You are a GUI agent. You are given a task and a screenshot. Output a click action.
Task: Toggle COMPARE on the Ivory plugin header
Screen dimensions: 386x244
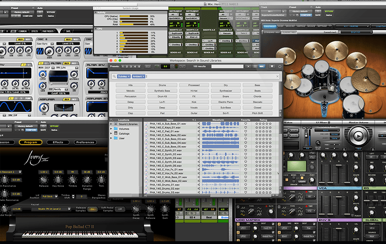[x=31, y=130]
